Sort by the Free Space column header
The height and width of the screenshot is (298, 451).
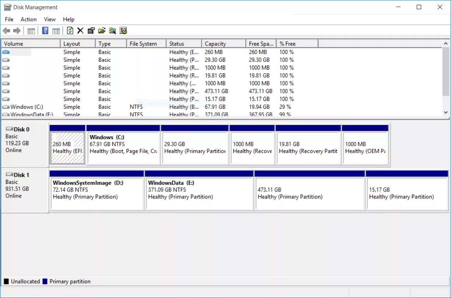(x=261, y=43)
